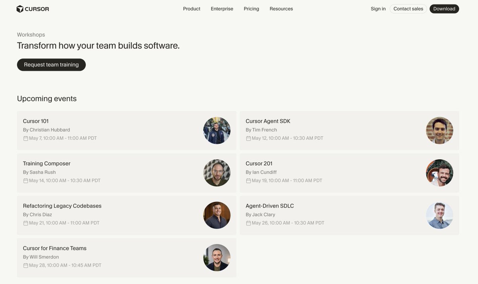Click Request team training button
Image resolution: width=478 pixels, height=284 pixels.
pos(51,65)
